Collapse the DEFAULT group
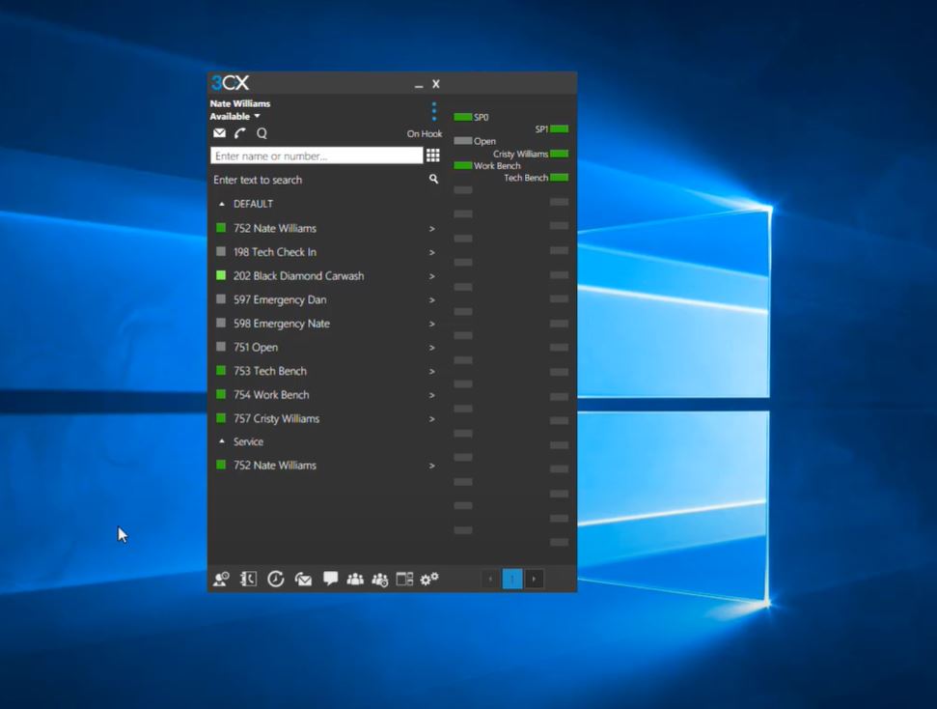 (x=222, y=204)
